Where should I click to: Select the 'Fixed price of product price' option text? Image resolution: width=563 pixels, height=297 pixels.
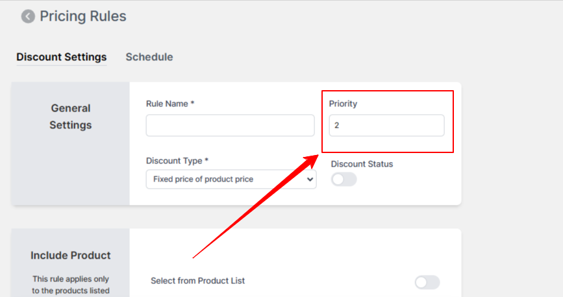pyautogui.click(x=203, y=179)
